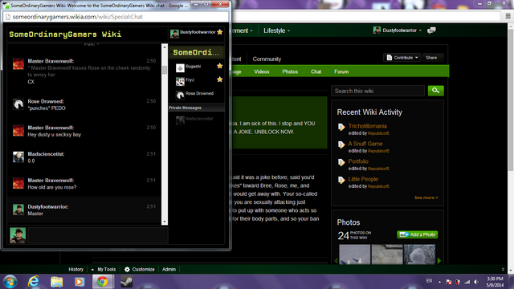The image size is (514, 289).
Task: Open the Portfolio page link
Action: (x=358, y=161)
